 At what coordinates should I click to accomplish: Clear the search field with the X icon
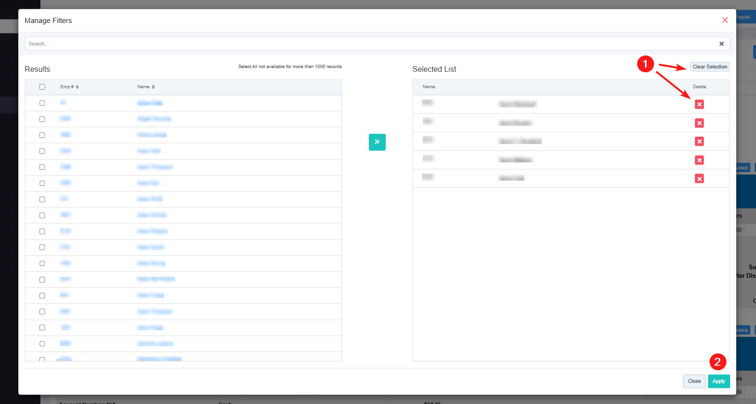(721, 44)
